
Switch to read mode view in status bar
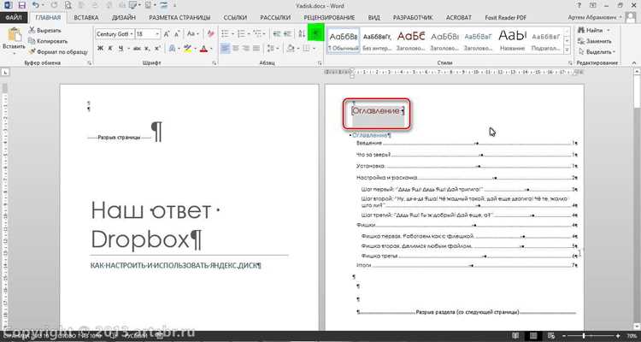[517, 336]
